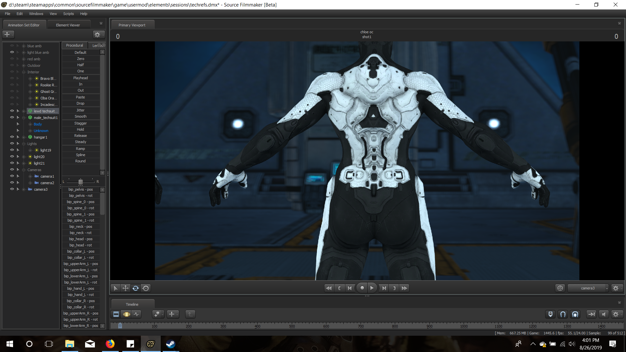Toggle visibility of light20
The image size is (626, 352).
[12, 157]
